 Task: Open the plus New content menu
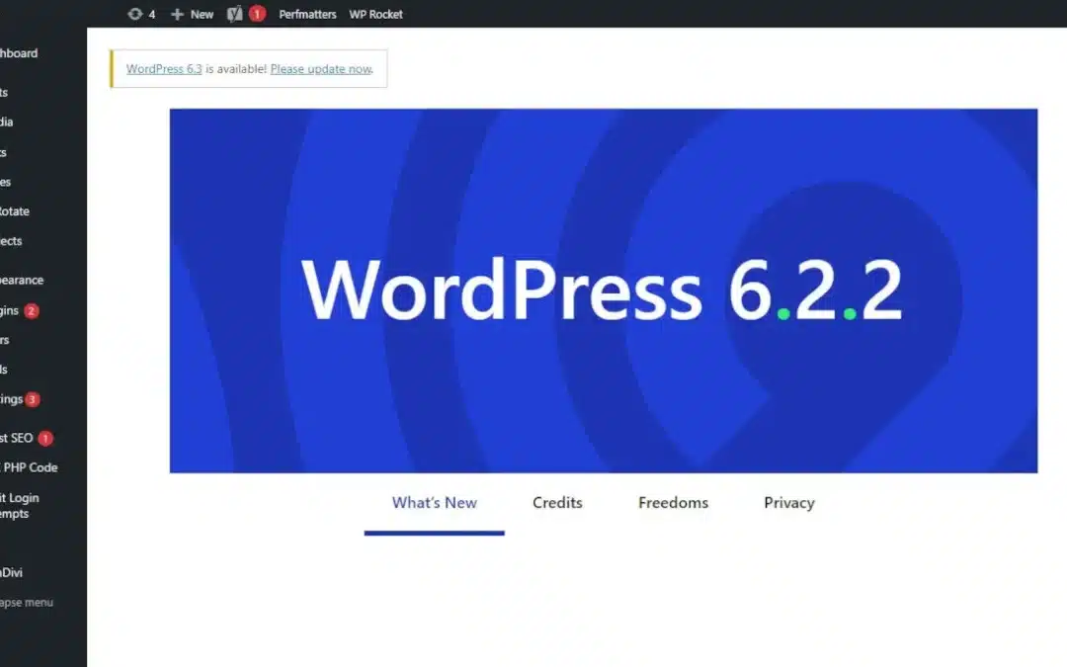192,14
